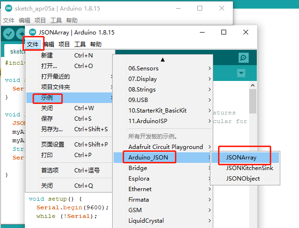
Task: Open JSONArray example sketch
Action: point(245,158)
